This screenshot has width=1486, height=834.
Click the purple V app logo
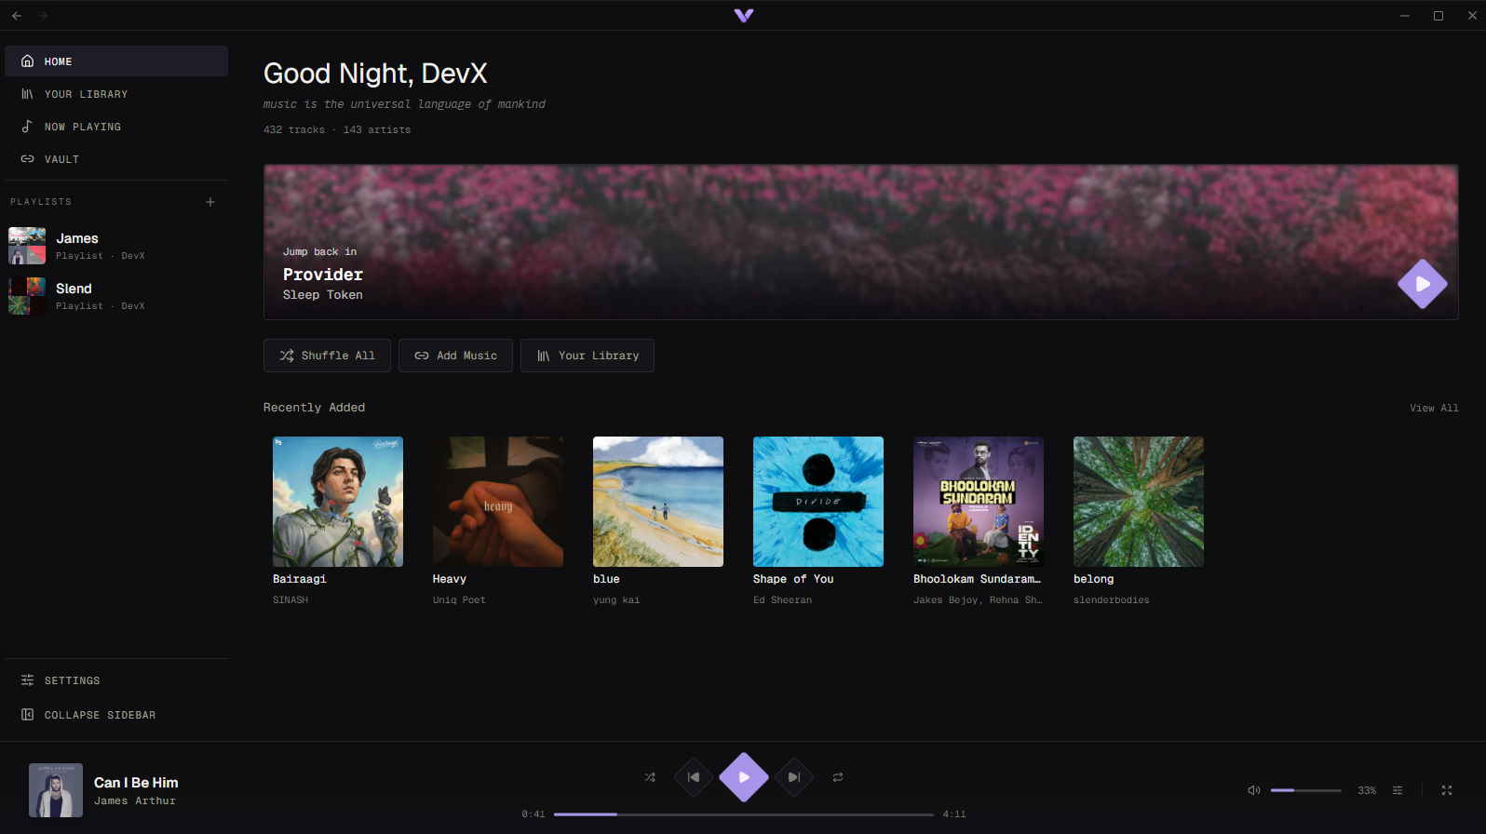pyautogui.click(x=743, y=16)
